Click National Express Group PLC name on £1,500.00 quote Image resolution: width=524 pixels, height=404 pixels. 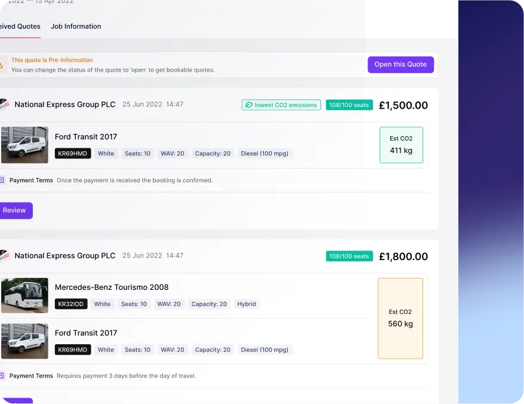click(65, 105)
